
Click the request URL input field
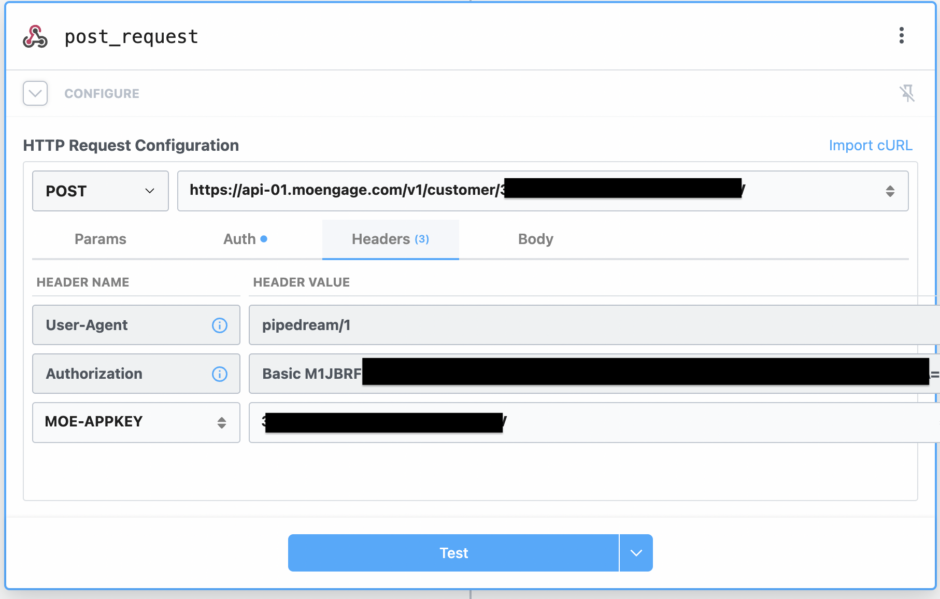point(543,191)
